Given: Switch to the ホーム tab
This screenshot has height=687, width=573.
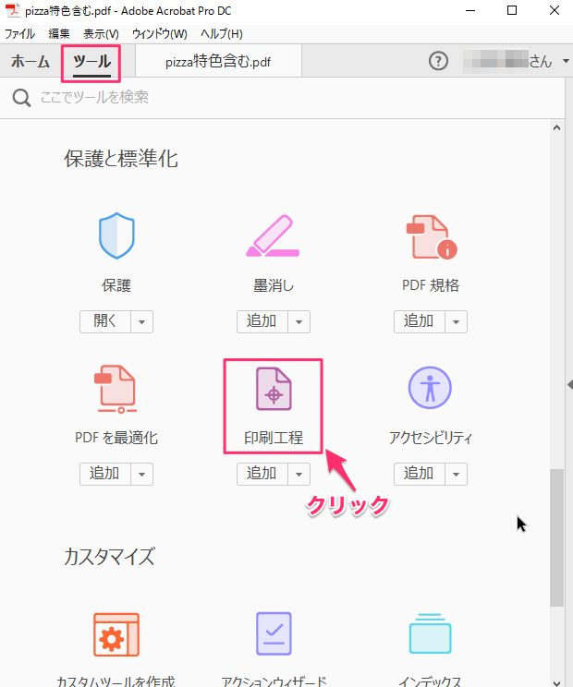Looking at the screenshot, I should tap(30, 61).
